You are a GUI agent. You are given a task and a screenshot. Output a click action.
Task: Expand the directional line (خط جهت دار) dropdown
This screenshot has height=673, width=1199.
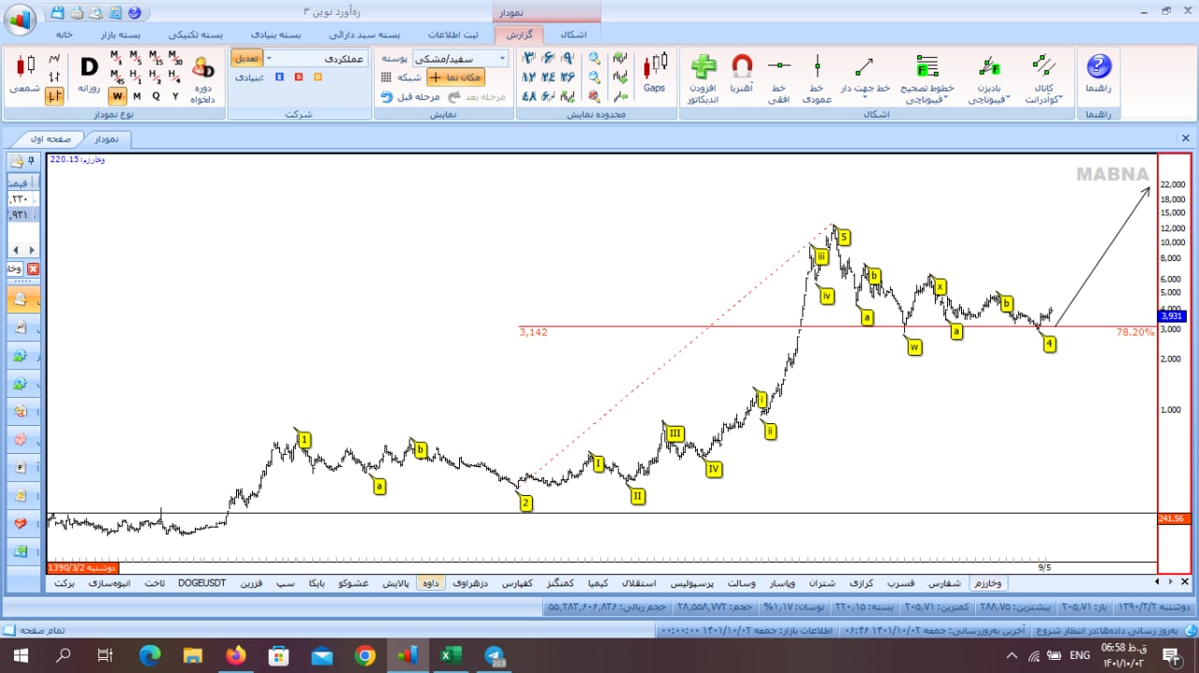(864, 95)
